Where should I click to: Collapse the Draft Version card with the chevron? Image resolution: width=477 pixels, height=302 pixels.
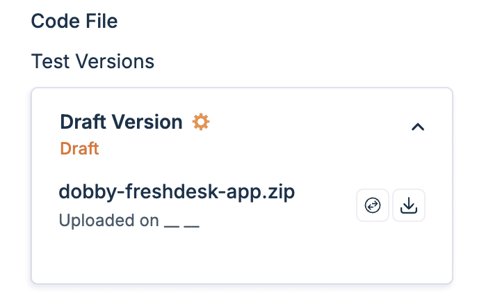click(417, 127)
